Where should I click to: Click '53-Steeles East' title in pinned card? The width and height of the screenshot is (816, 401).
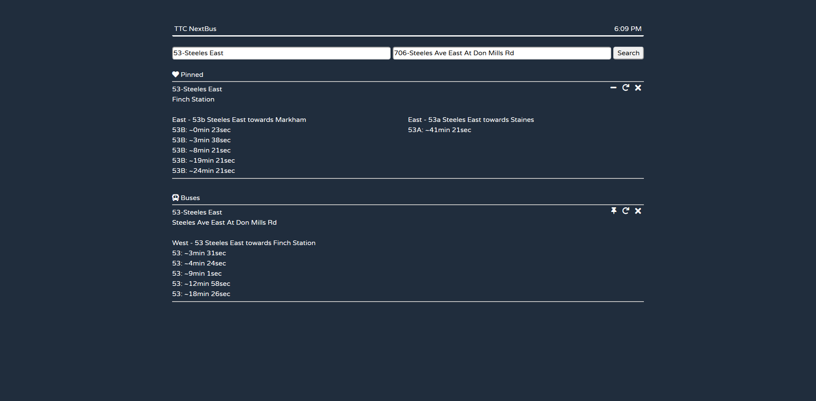tap(197, 89)
